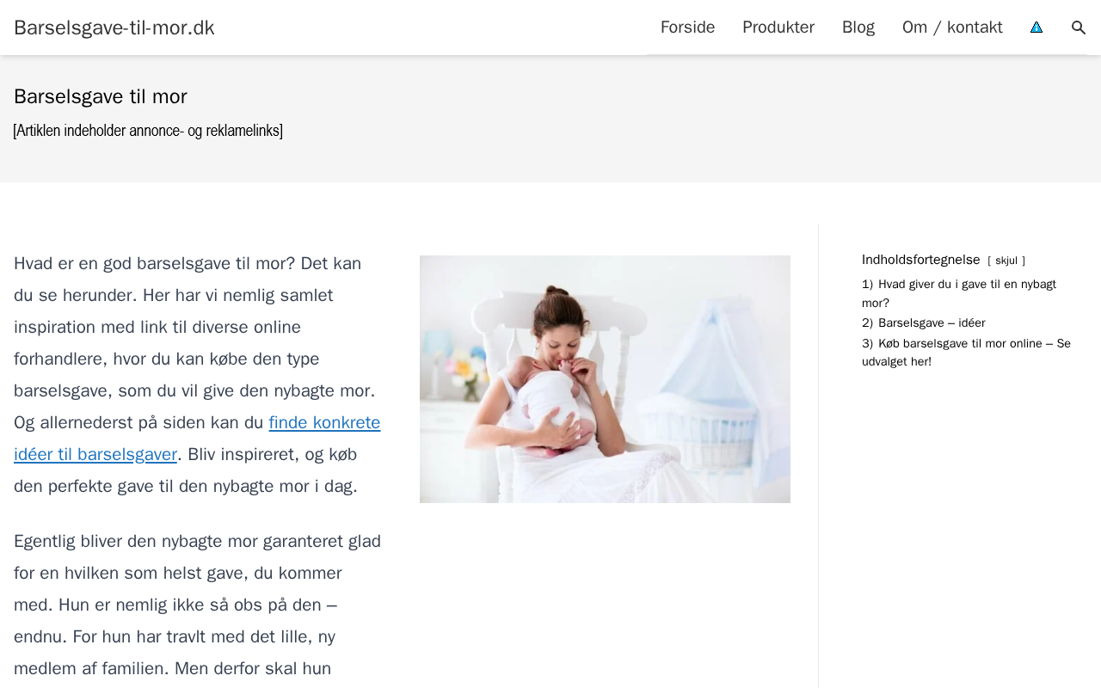Open the Om / kontakt page

point(952,28)
